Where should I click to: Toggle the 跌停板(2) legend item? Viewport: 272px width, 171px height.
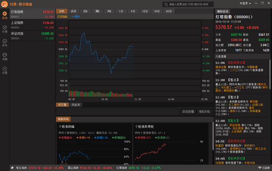click(x=162, y=138)
